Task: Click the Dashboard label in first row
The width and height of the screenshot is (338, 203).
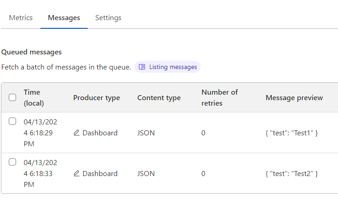Action: point(100,133)
